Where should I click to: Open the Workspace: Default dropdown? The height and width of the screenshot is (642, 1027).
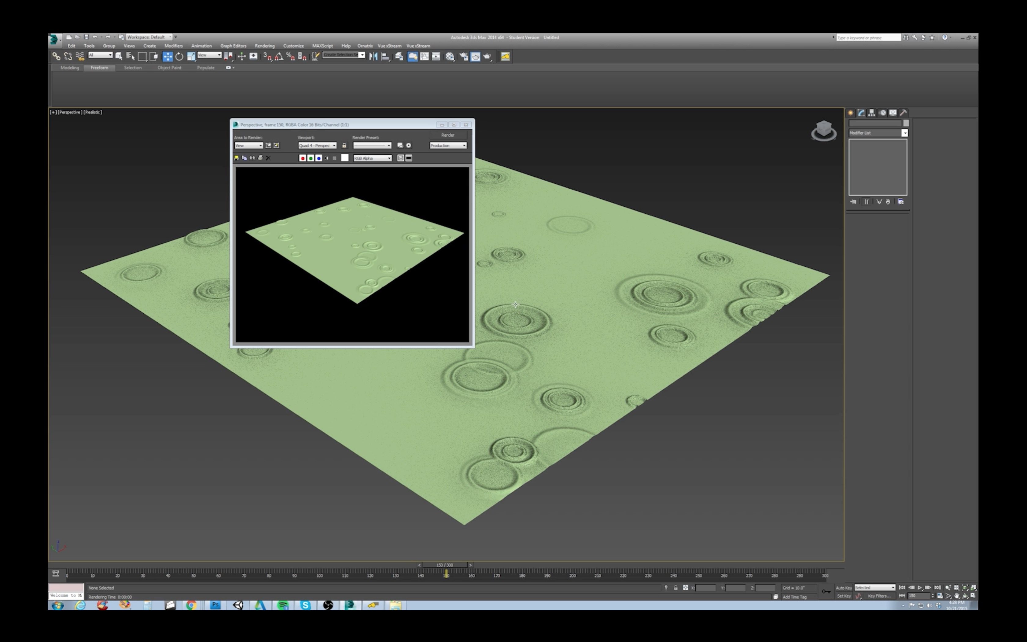point(149,37)
